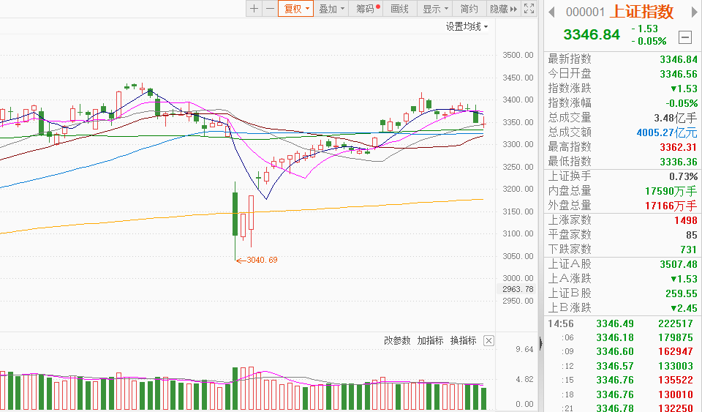
Task: Expand the 叠加 overlay dropdown
Action: 332,9
